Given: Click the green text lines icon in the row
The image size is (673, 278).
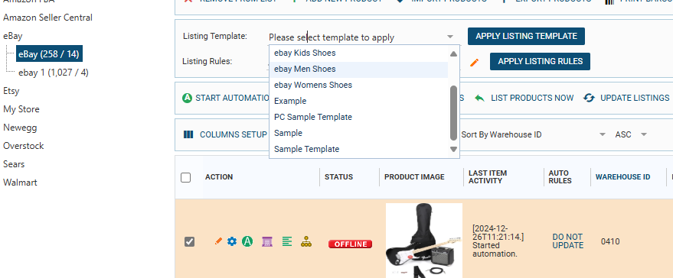Looking at the screenshot, I should tap(287, 241).
